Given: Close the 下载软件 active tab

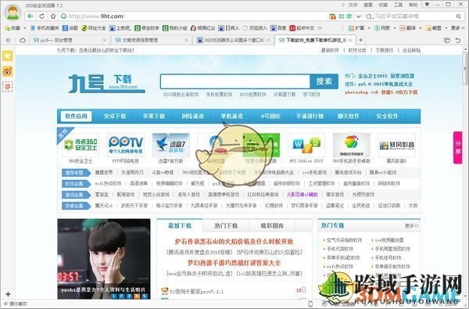Looking at the screenshot, I should click(x=350, y=40).
